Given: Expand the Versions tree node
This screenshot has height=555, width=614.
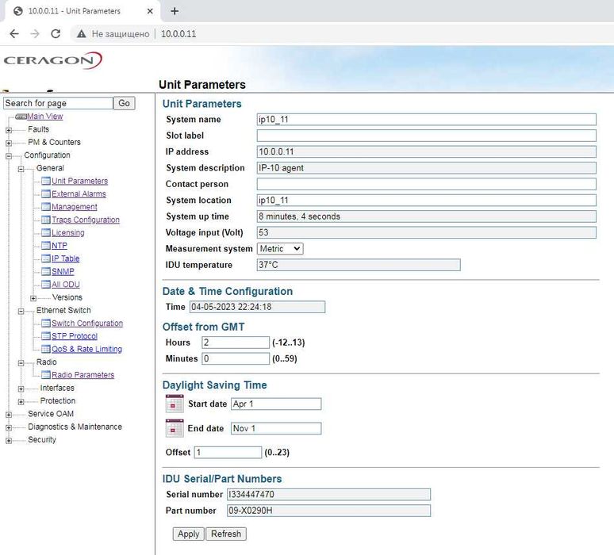Looking at the screenshot, I should (33, 298).
